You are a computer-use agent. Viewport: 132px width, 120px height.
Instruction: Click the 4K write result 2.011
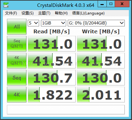point(101,95)
